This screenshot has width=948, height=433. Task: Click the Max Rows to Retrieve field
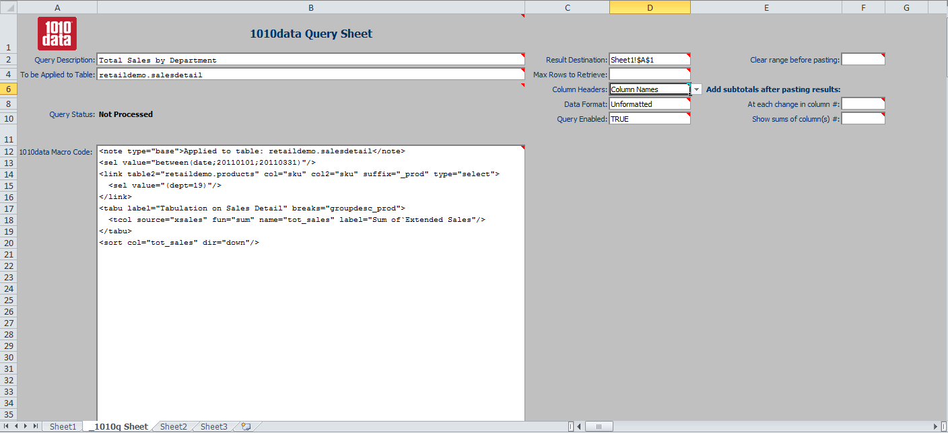pyautogui.click(x=650, y=75)
